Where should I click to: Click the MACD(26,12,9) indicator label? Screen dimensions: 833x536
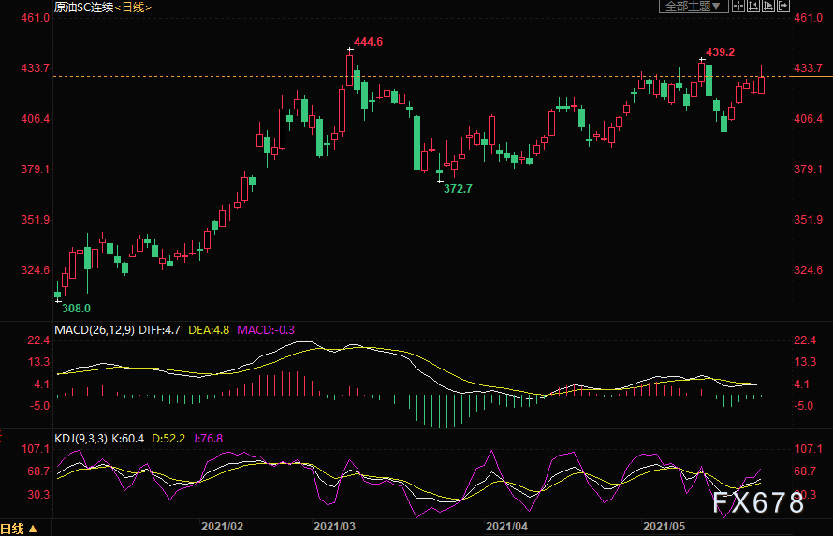[94, 329]
